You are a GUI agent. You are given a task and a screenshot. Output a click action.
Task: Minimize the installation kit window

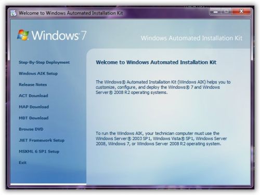coord(215,11)
